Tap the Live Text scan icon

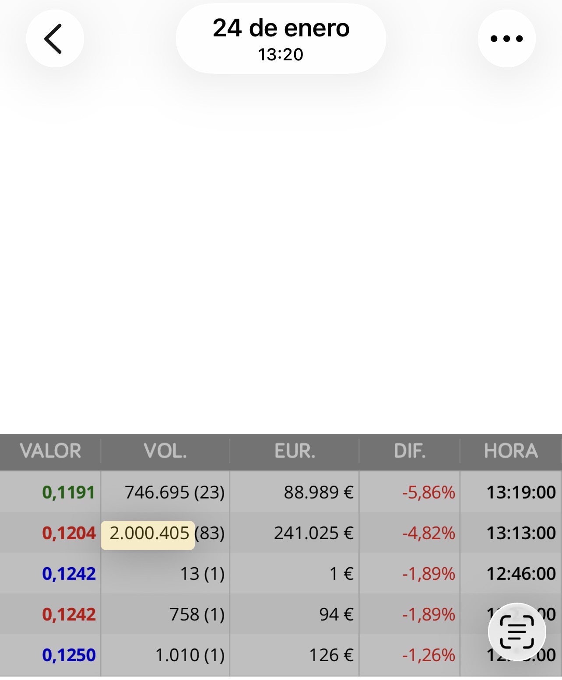[516, 631]
